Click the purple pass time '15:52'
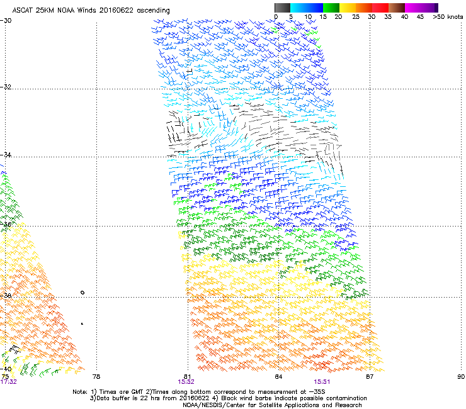Screen dimensions: 466x409 click(186, 382)
